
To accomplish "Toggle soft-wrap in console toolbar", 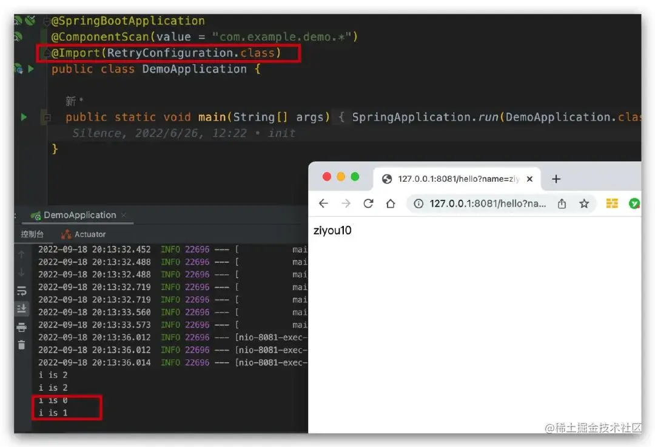I will pos(22,291).
